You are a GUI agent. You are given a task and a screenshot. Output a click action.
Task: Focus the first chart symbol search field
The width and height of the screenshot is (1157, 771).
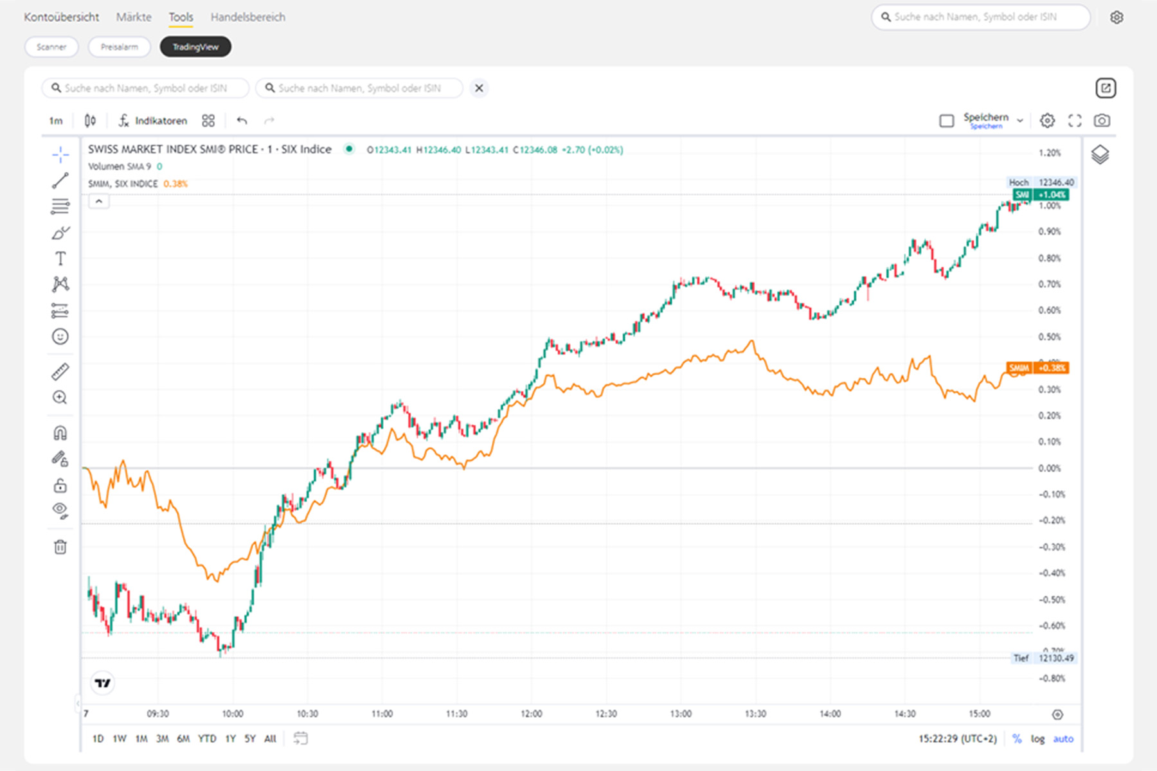pyautogui.click(x=146, y=88)
